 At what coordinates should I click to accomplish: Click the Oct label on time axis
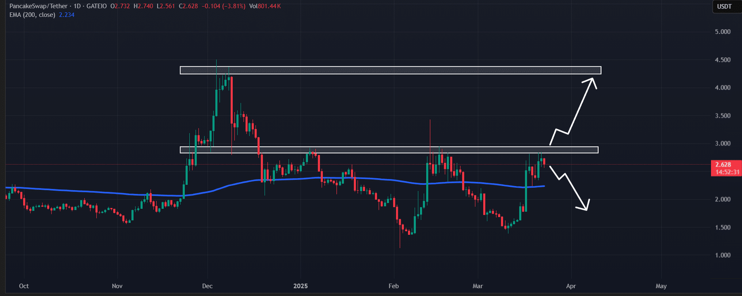[x=24, y=286]
